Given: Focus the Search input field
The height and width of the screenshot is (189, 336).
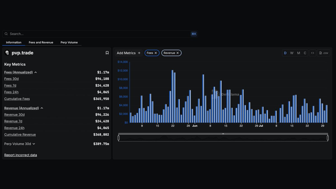Looking at the screenshot, I should (100, 34).
